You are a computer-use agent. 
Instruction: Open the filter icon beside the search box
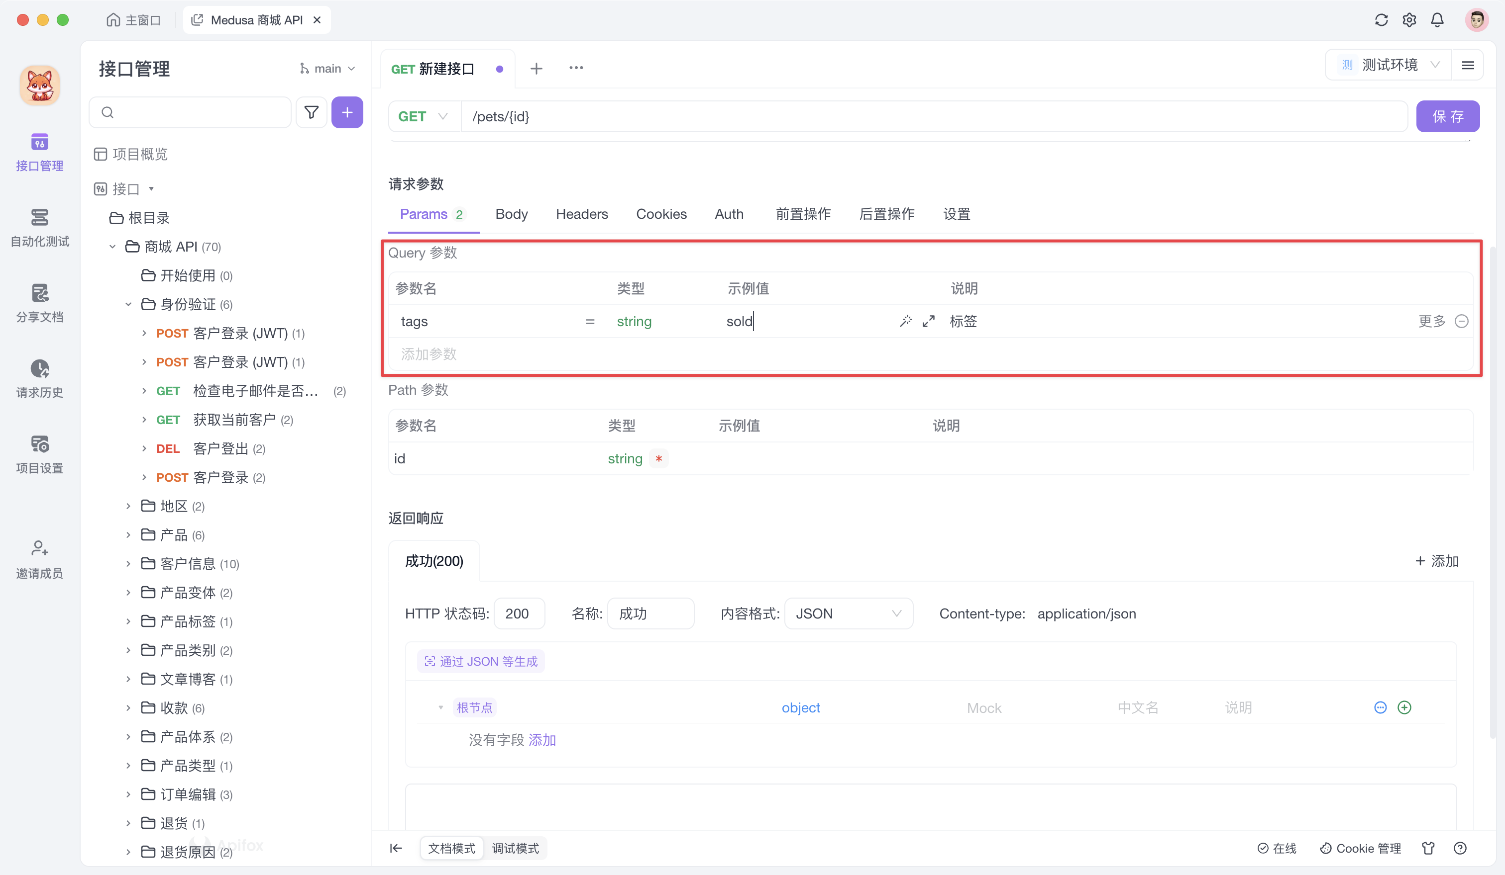(311, 111)
